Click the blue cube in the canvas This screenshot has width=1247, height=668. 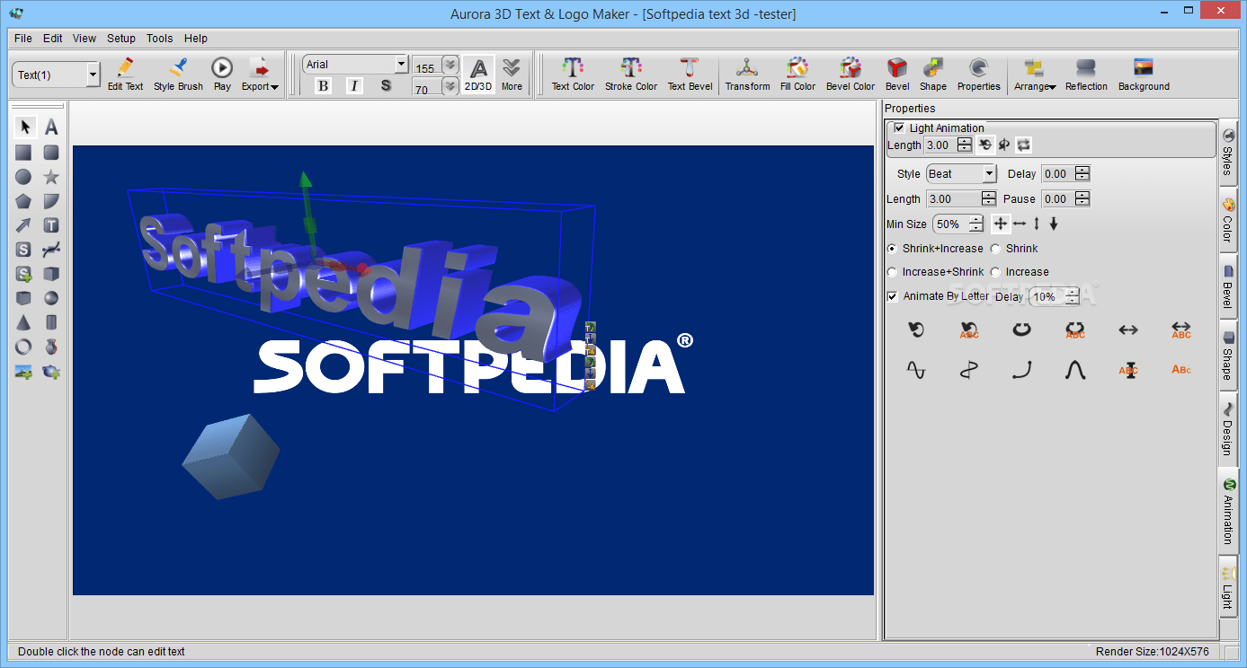click(x=231, y=455)
